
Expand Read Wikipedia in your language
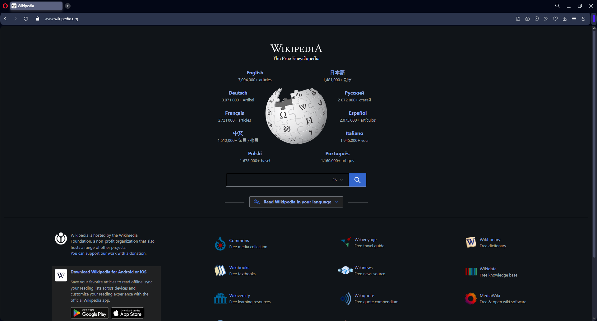[296, 202]
